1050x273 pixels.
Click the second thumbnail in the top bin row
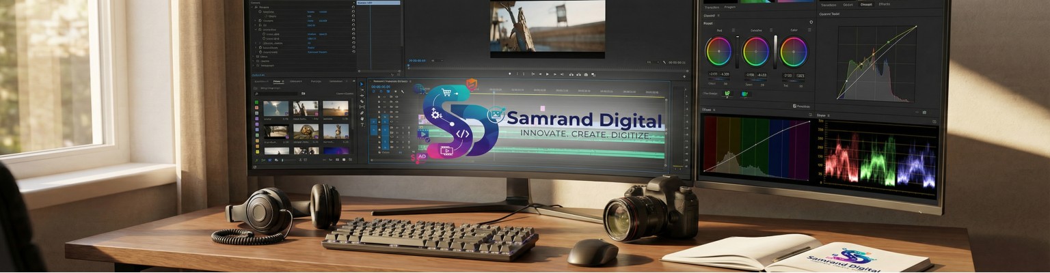(306, 109)
